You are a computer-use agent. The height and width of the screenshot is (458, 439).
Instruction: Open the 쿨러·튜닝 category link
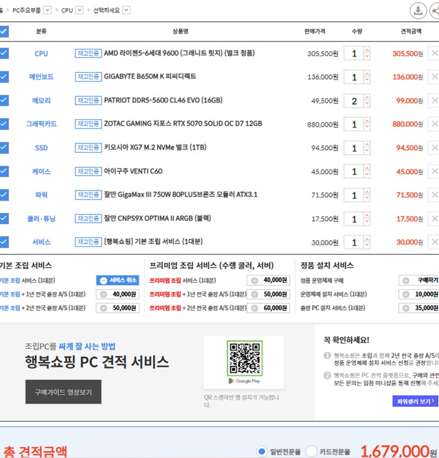click(41, 218)
